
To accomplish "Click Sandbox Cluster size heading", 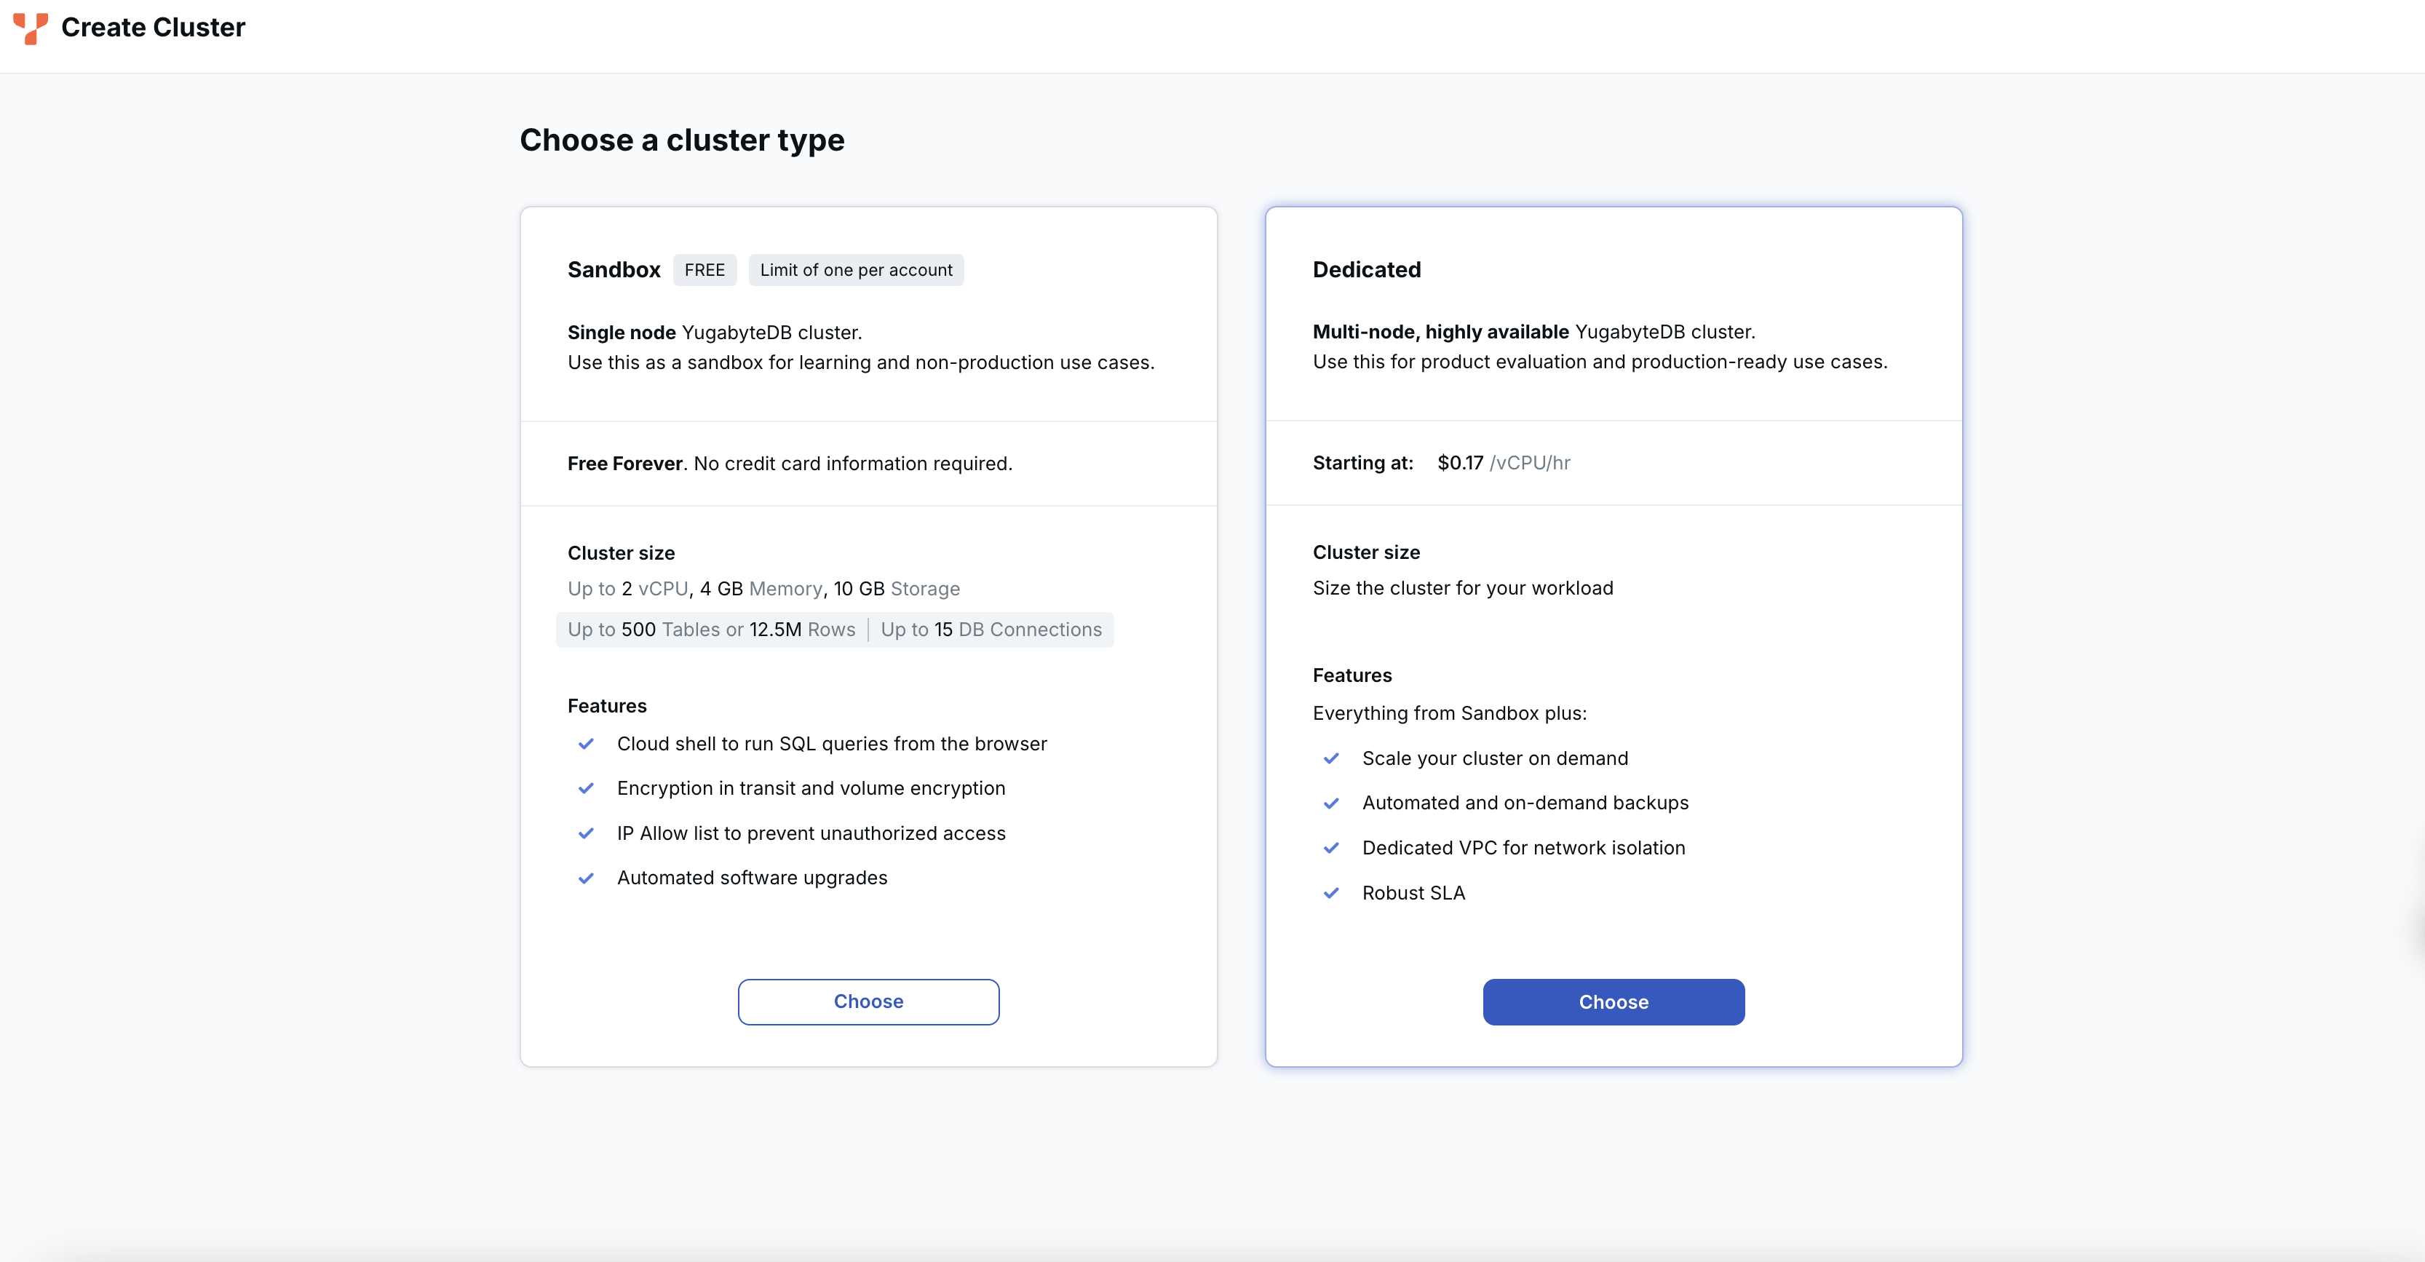I will (620, 553).
